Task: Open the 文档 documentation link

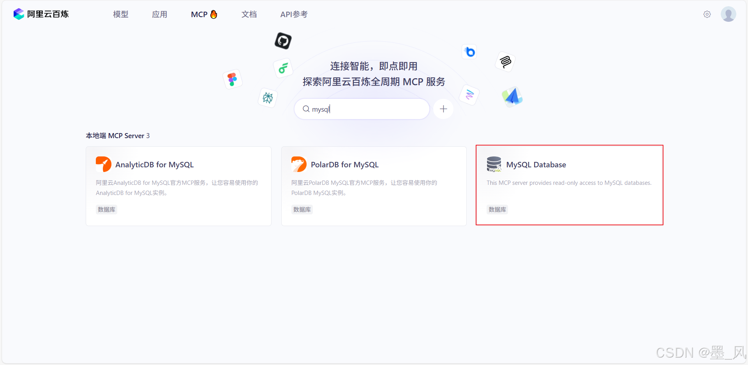Action: [249, 14]
